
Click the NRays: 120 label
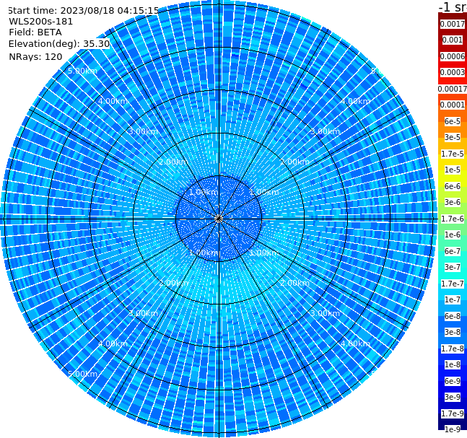coord(35,56)
